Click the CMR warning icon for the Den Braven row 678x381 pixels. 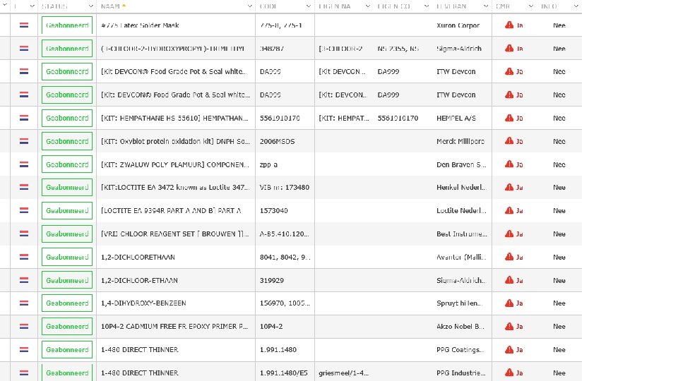coord(509,164)
